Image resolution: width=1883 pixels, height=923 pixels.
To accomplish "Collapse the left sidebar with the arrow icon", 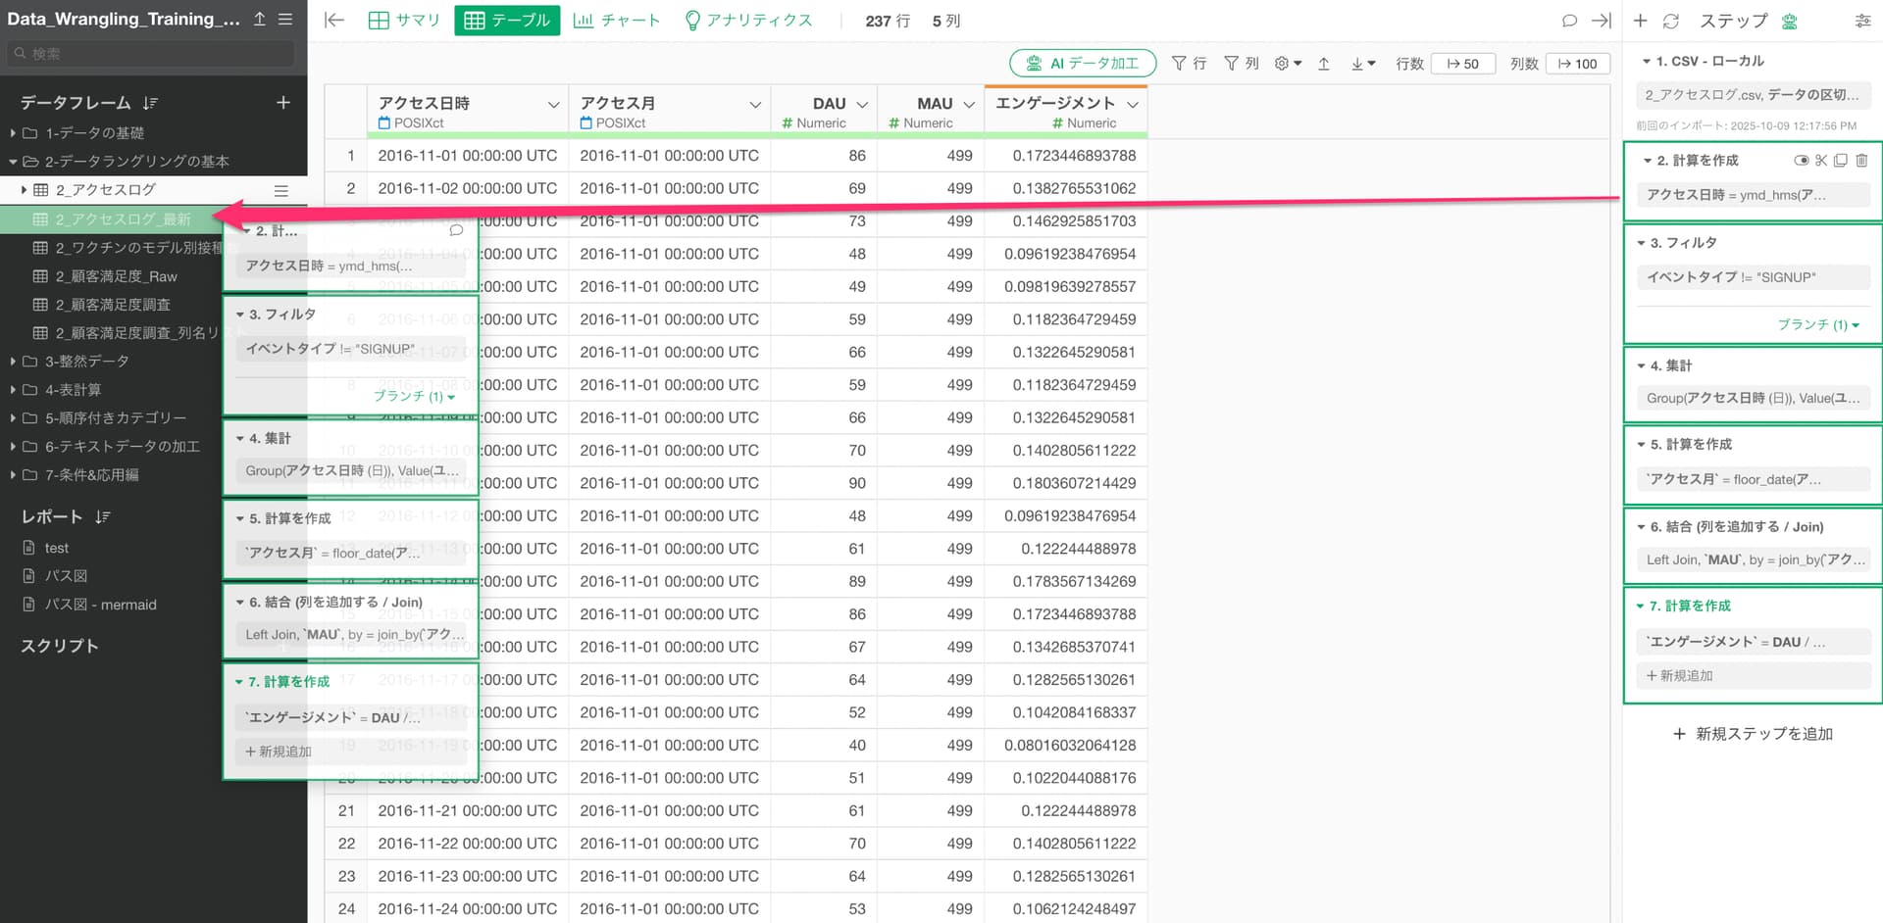I will coord(334,21).
